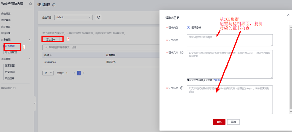Open the page size dropdown showing 10
The height and width of the screenshot is (132, 292).
[48, 73]
